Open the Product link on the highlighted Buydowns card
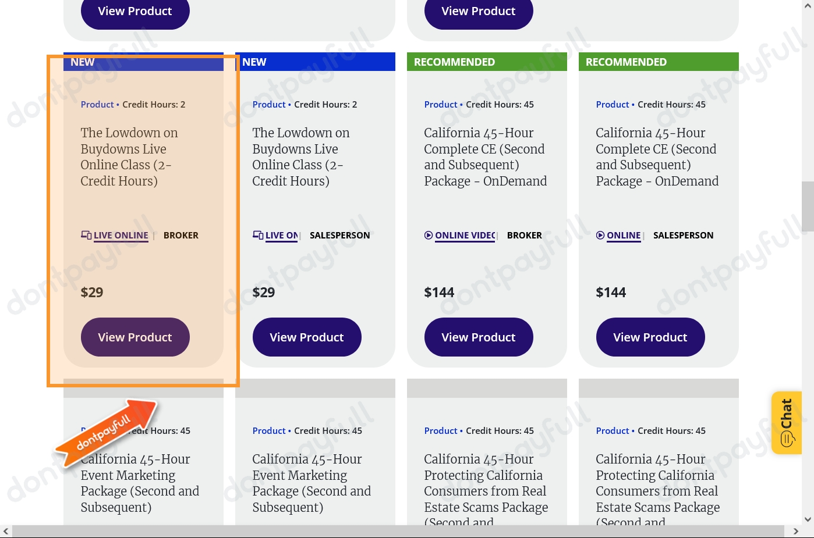Screen dimensions: 814x538 pos(97,104)
